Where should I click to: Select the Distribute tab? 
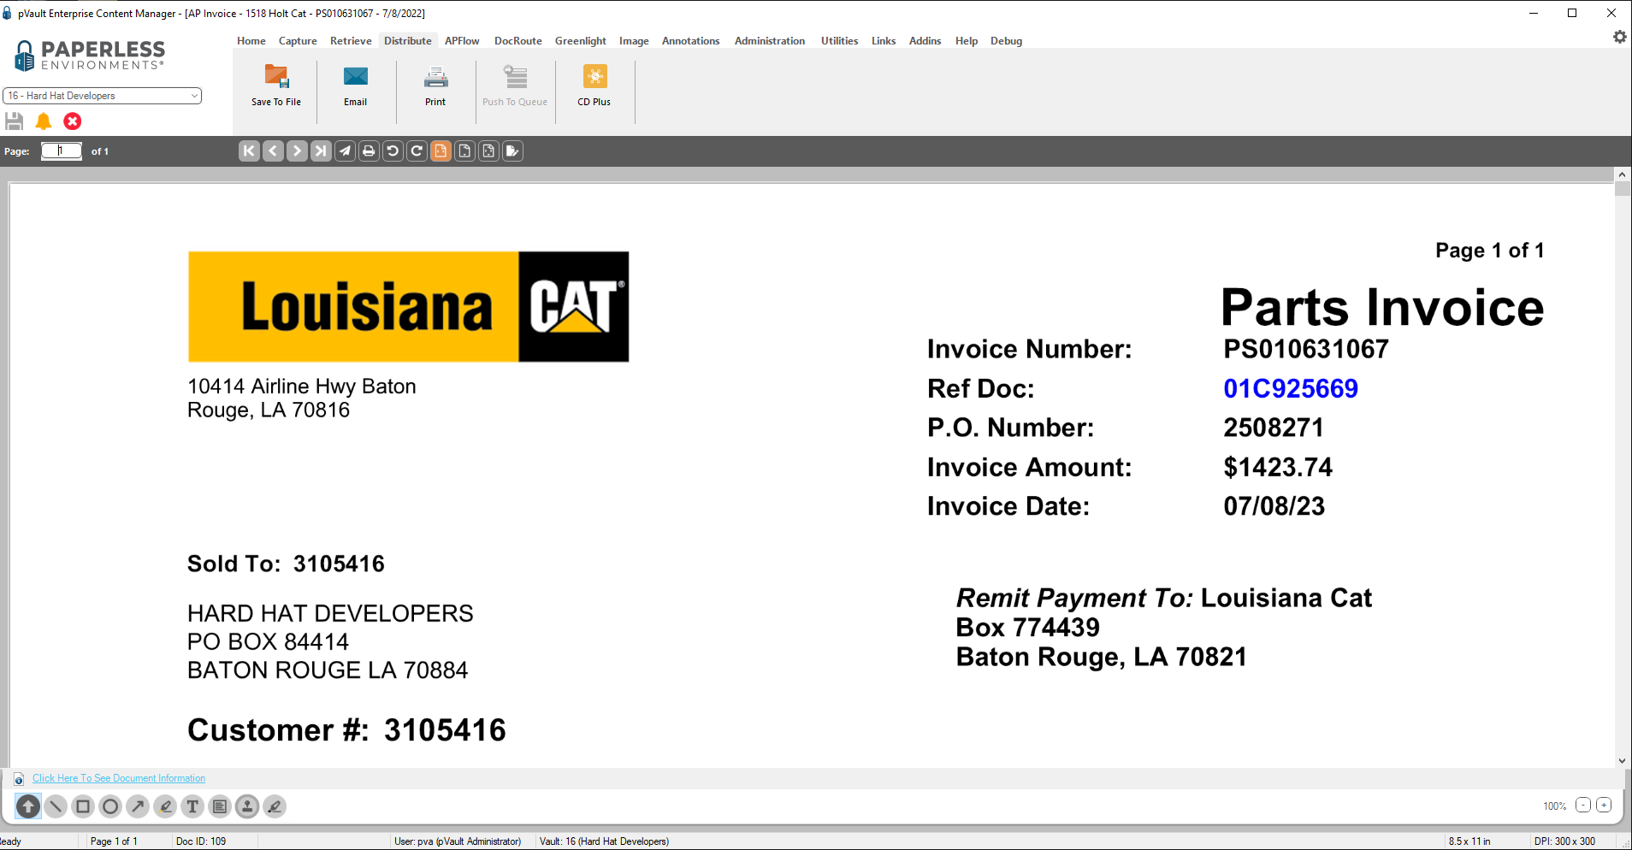tap(408, 41)
